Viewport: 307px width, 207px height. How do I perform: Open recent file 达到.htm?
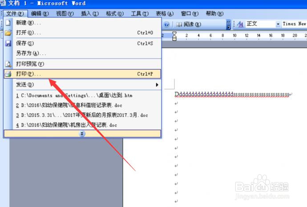pos(82,96)
